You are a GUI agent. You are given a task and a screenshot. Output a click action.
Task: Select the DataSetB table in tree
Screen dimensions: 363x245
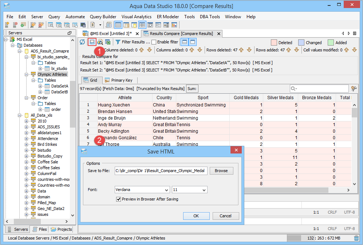tap(59, 92)
